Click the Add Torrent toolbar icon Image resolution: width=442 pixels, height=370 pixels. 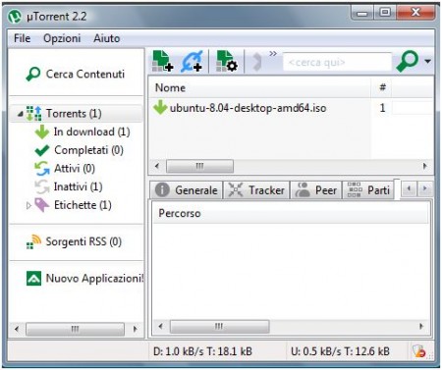[x=163, y=61]
